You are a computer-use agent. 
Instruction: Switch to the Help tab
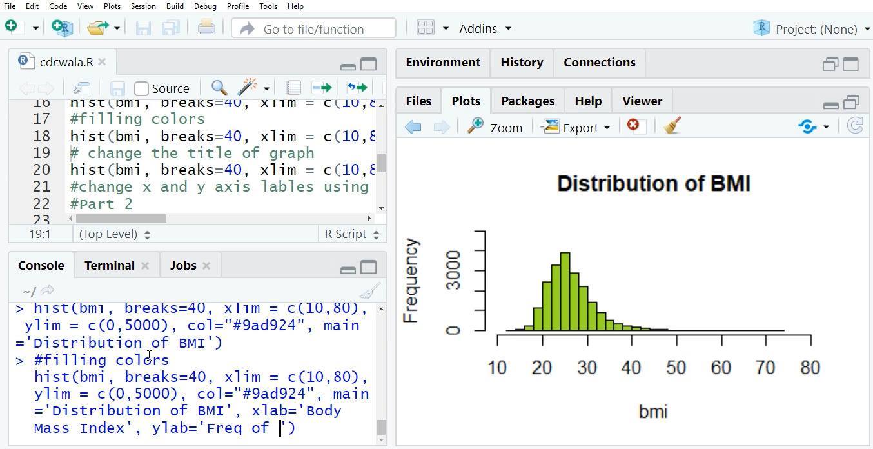pos(588,101)
